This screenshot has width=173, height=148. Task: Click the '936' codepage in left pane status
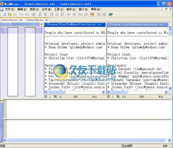75,97
